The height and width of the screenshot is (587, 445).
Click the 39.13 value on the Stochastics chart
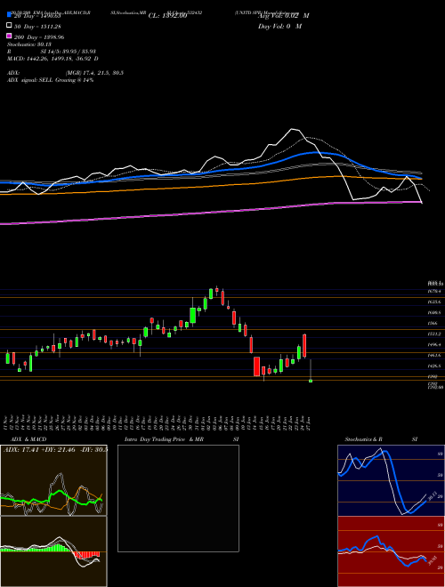pos(431,497)
